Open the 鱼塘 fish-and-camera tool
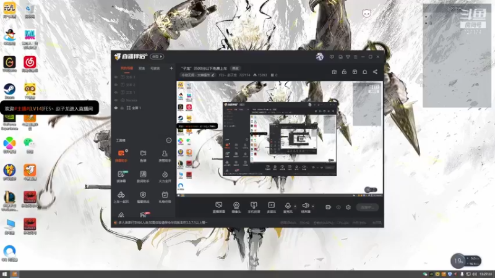The image size is (495, 278). point(143,156)
